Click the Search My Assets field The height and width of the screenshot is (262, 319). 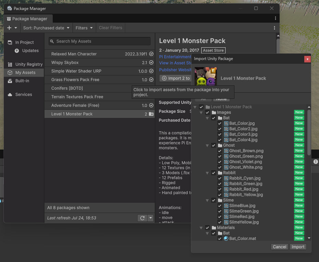[x=99, y=41]
